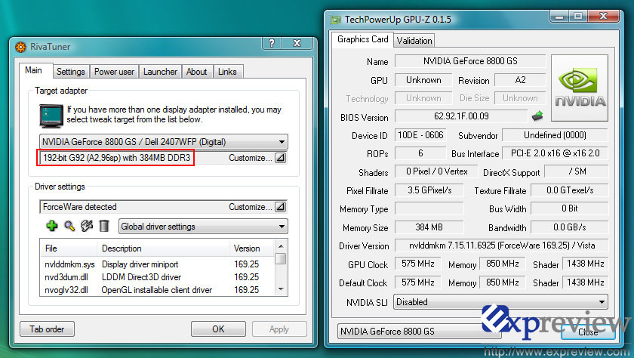This screenshot has width=634, height=358.
Task: Click the BIOS Version field 62.92.1F.00.09
Action: (461, 116)
